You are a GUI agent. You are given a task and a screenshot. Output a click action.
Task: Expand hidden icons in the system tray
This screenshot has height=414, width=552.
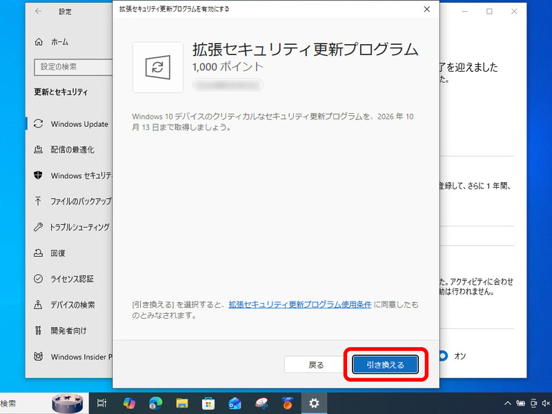[x=507, y=403]
